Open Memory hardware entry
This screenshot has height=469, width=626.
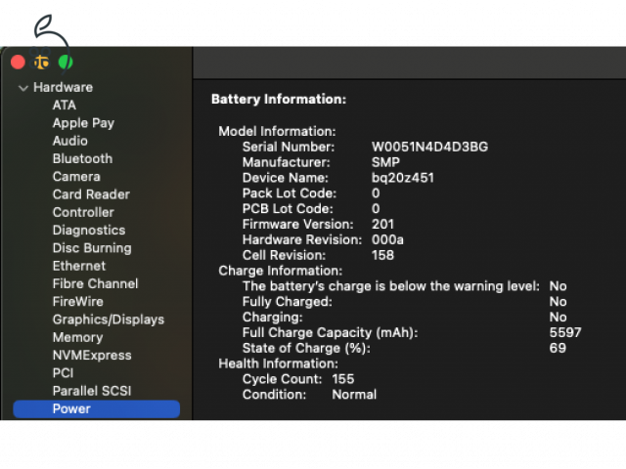click(x=78, y=337)
